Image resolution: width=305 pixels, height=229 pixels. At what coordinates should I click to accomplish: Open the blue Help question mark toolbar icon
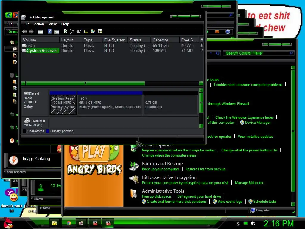pos(50,31)
